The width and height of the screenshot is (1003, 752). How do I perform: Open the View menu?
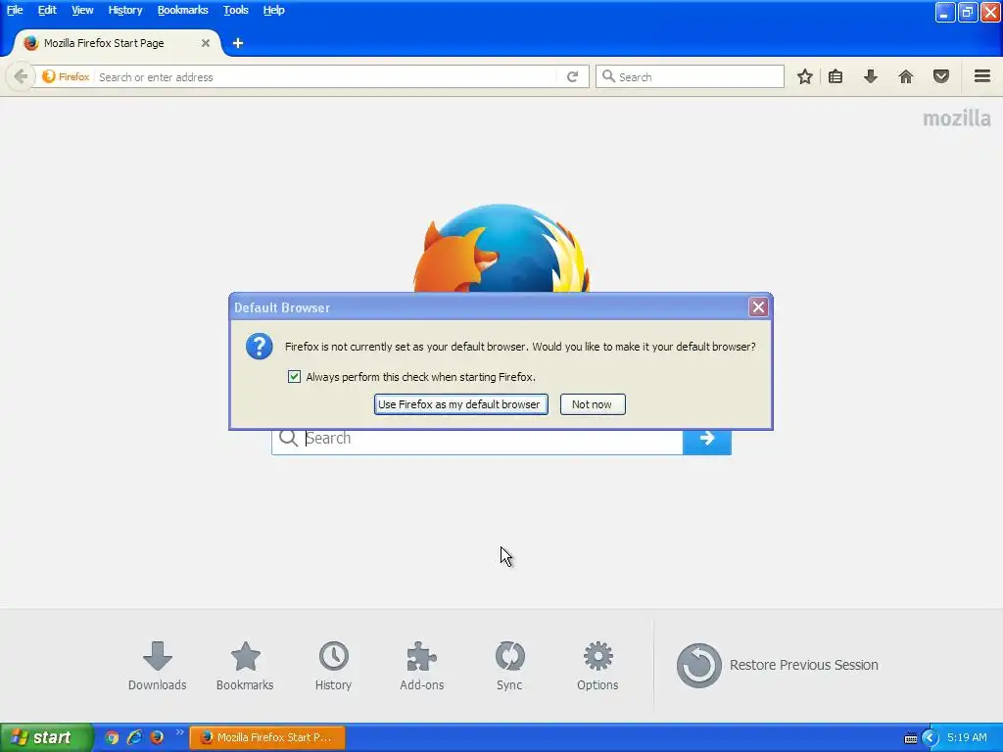click(82, 10)
